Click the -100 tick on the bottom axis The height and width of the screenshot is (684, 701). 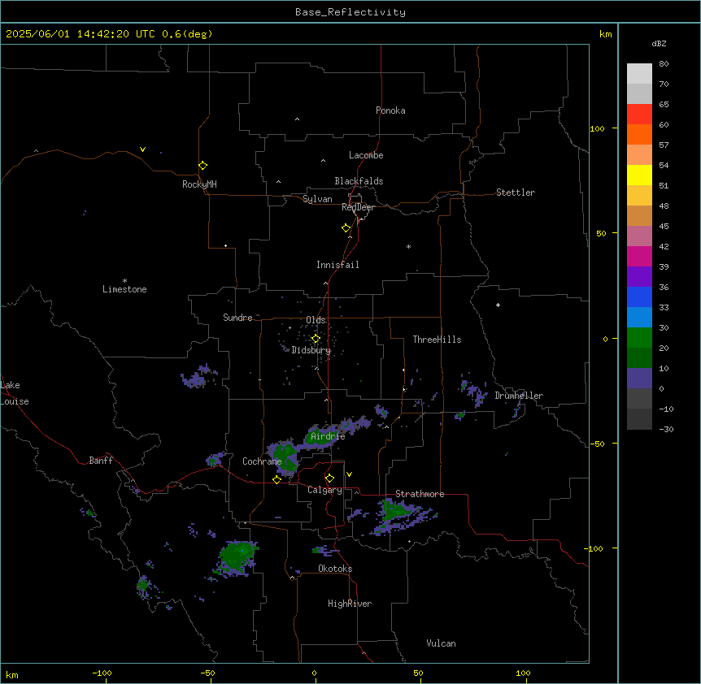click(x=102, y=673)
